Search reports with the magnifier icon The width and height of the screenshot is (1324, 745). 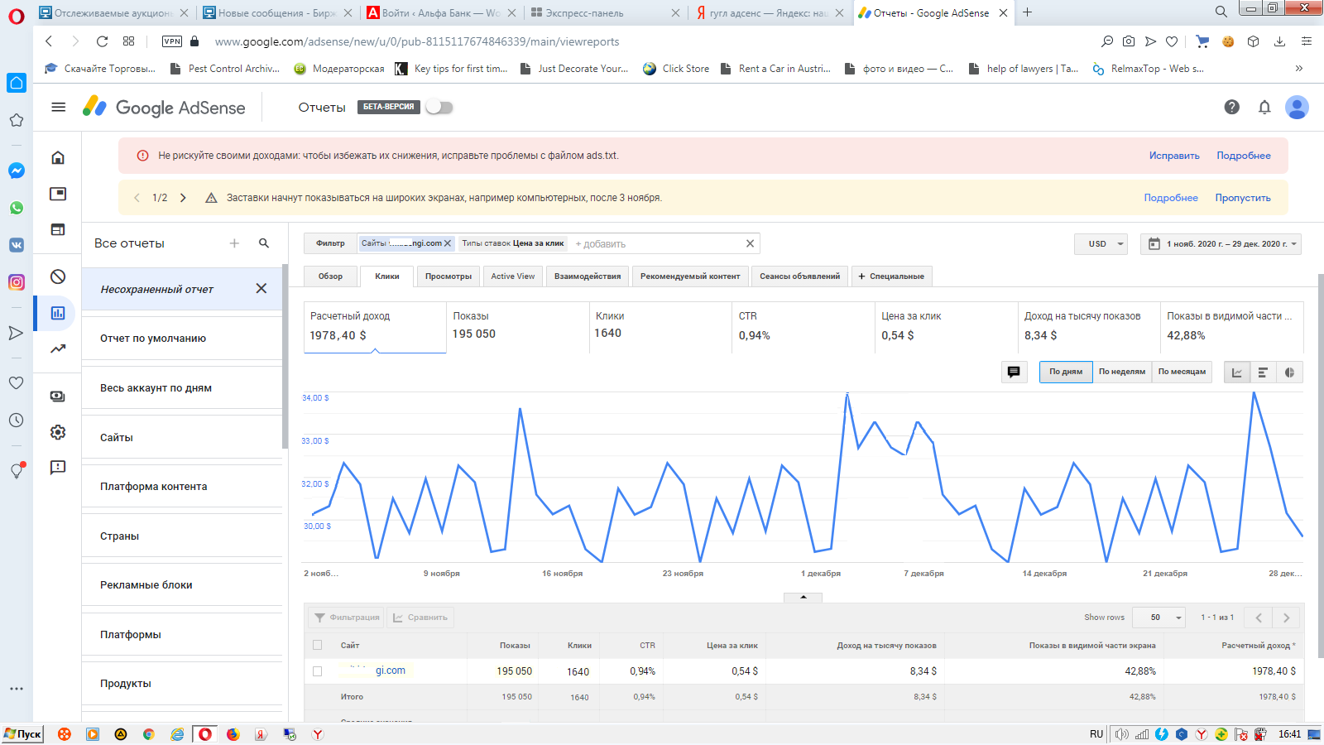coord(264,243)
